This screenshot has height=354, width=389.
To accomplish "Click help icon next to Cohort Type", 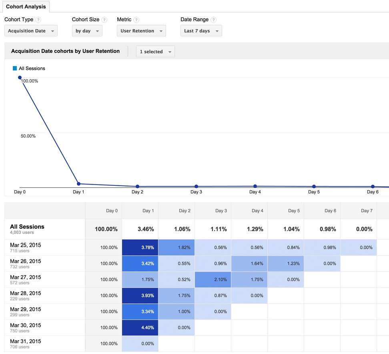I will coord(38,20).
